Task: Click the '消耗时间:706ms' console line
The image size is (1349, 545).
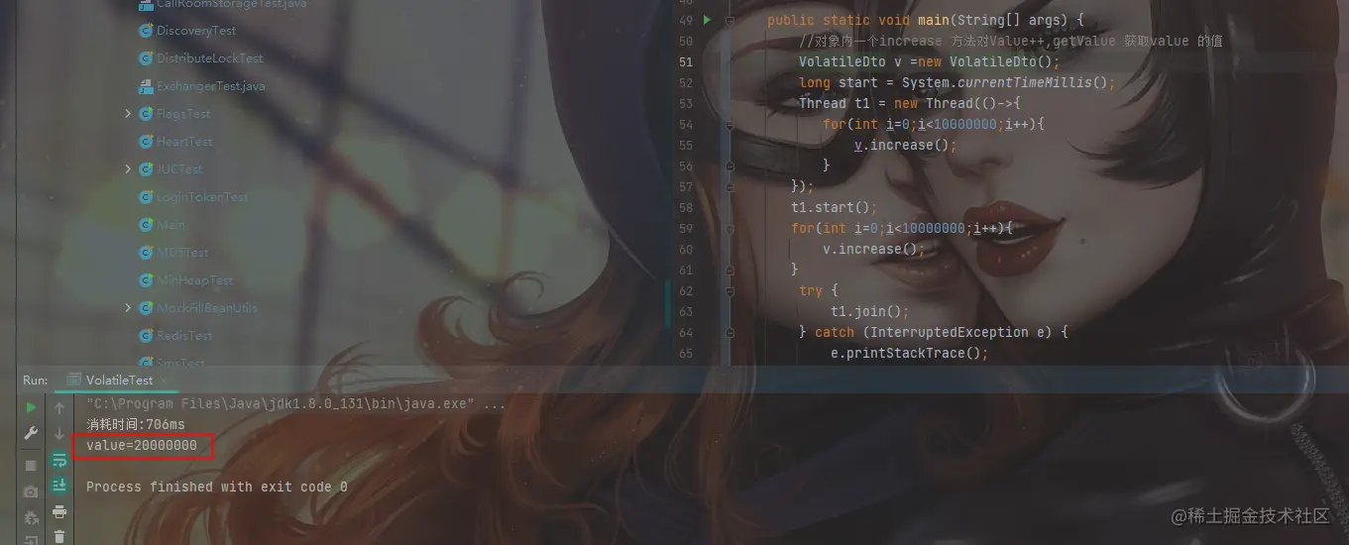Action: [136, 424]
